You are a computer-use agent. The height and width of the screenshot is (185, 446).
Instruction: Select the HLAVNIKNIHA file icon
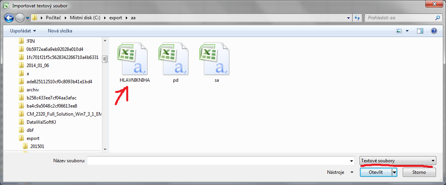pos(133,59)
